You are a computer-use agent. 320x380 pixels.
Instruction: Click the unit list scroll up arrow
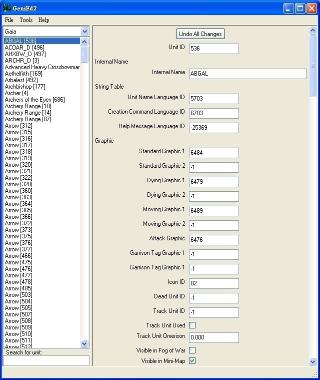click(84, 42)
